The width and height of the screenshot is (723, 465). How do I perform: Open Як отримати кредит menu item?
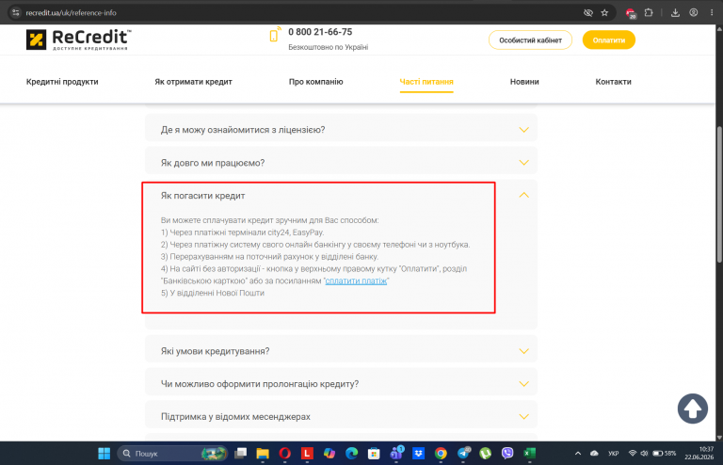pyautogui.click(x=193, y=82)
